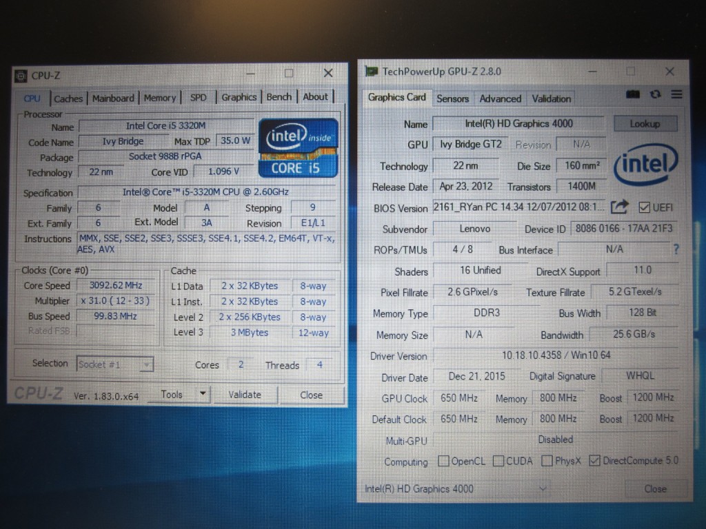The height and width of the screenshot is (529, 706).
Task: Click the Level 3 cache 3 MBytes value
Action: (250, 333)
